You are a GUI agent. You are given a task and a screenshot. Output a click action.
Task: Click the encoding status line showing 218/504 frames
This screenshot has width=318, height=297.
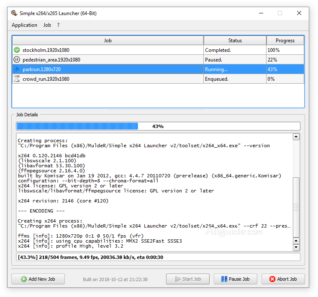(x=158, y=257)
